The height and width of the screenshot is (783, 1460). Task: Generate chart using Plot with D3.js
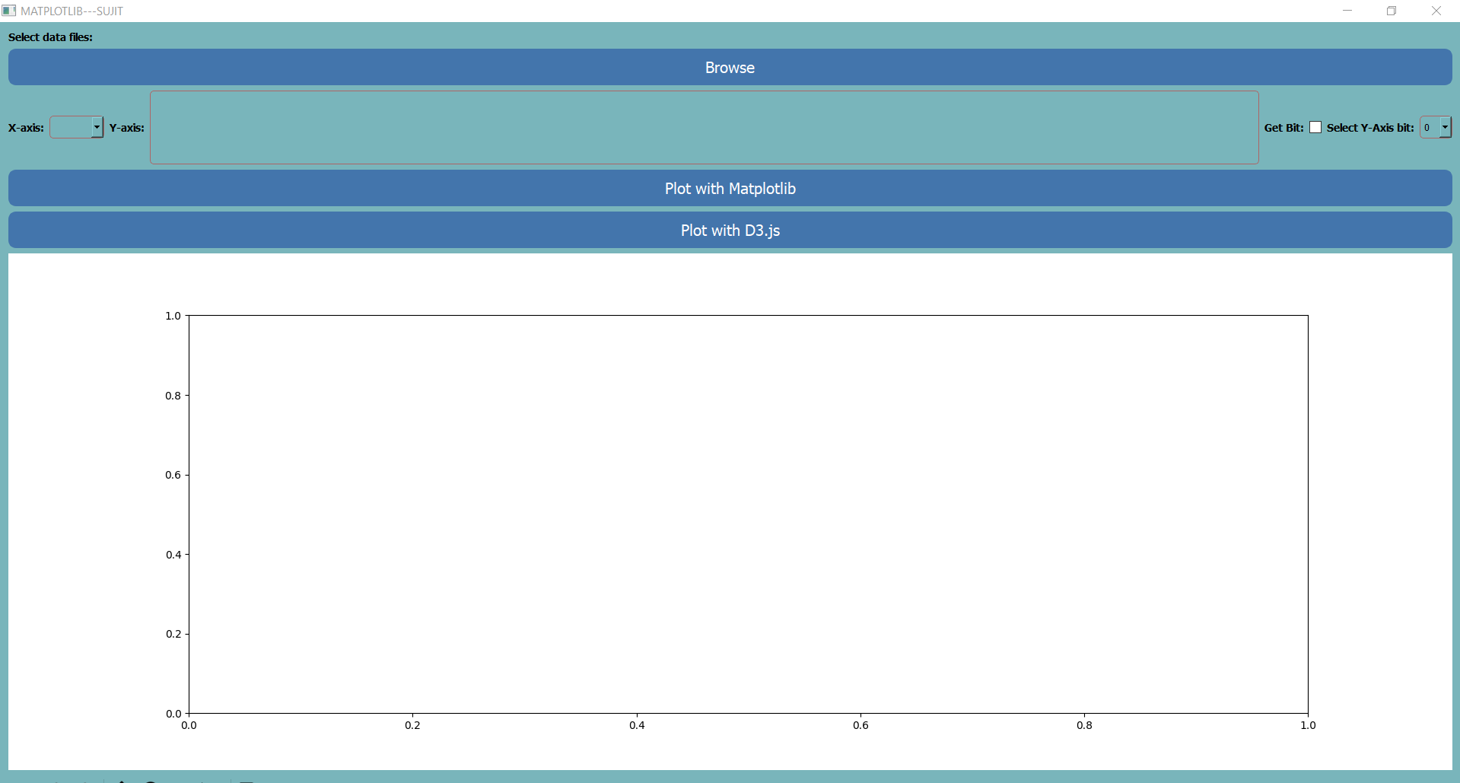pos(730,231)
